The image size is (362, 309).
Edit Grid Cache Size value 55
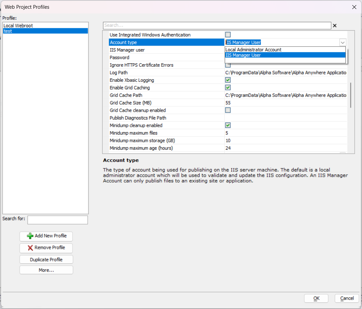[x=285, y=103]
